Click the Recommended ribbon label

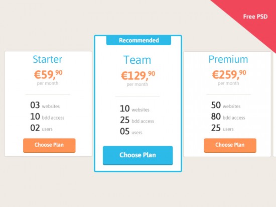pos(139,40)
